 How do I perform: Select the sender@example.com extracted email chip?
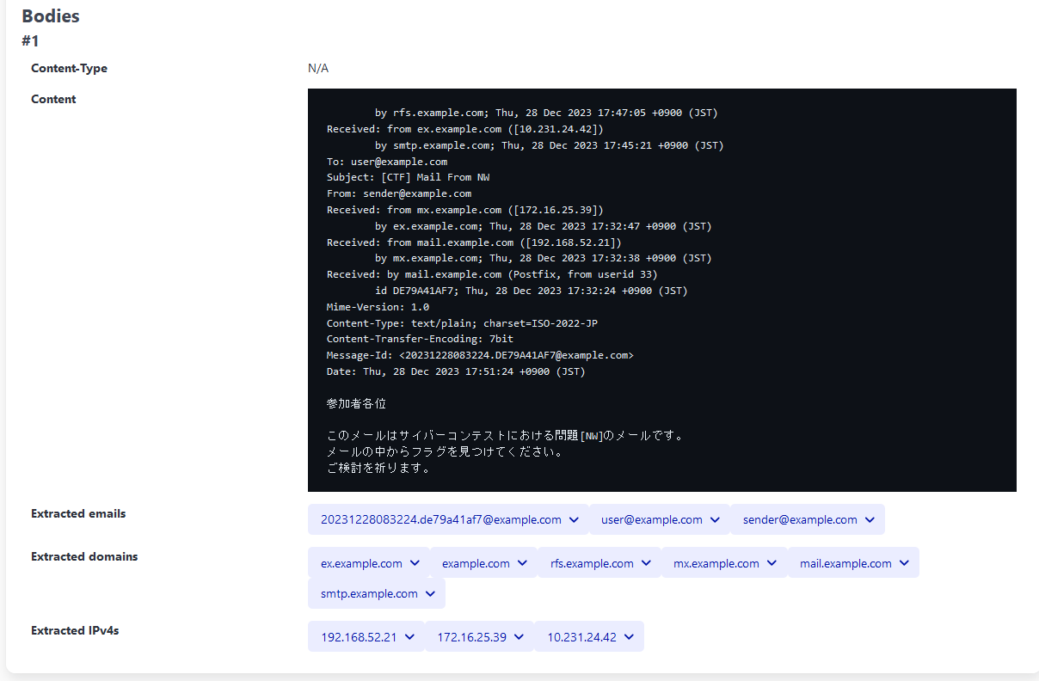(800, 519)
